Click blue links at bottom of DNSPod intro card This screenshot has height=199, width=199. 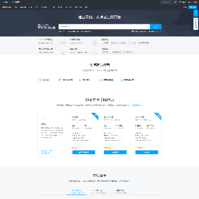point(46,152)
